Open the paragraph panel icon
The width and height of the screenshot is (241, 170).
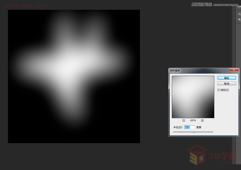240,20
